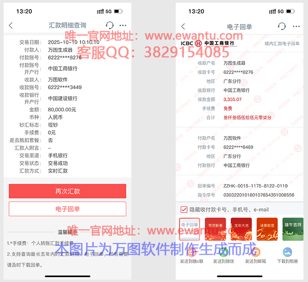Send receipt via 发送到邮箱
308x282 pixels.
[x=255, y=256]
